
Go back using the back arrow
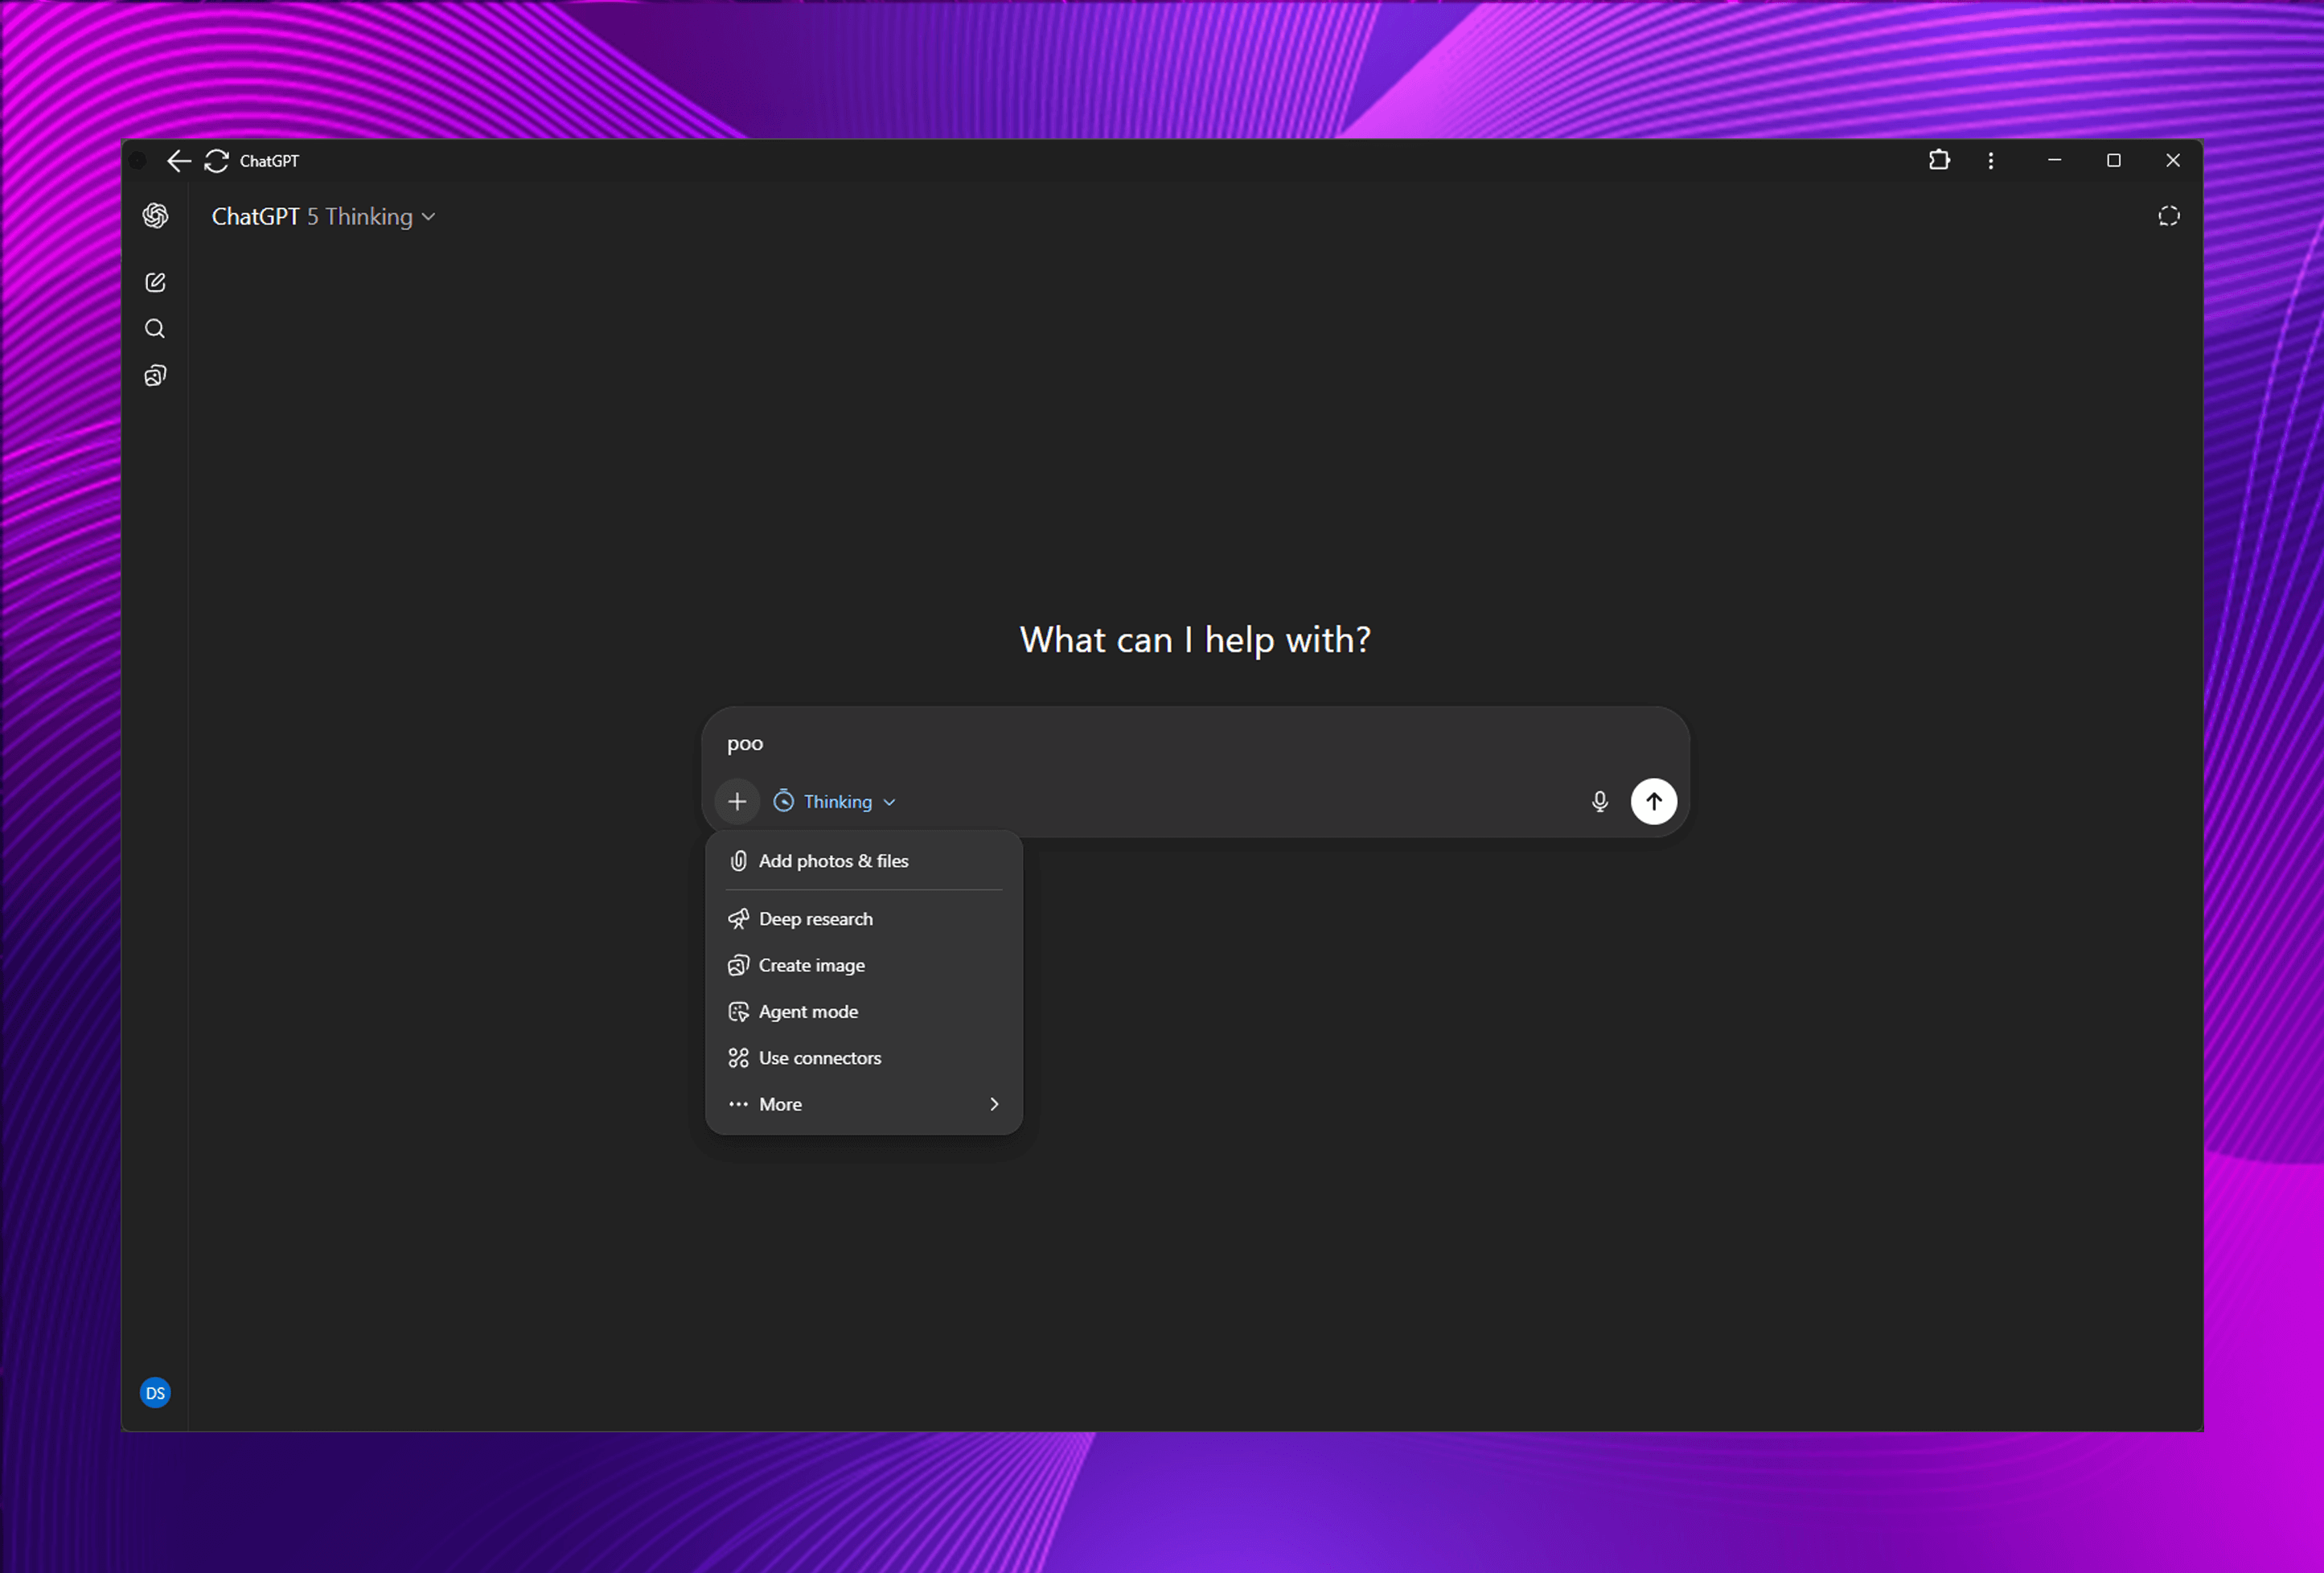coord(179,161)
